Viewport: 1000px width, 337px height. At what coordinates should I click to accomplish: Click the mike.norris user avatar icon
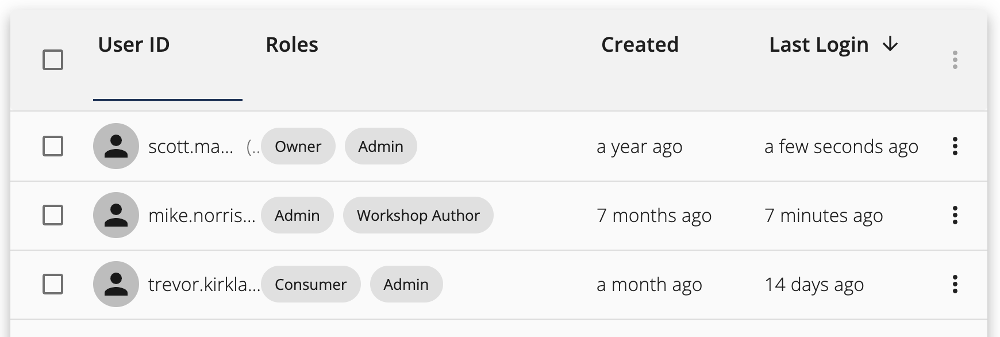click(x=116, y=215)
